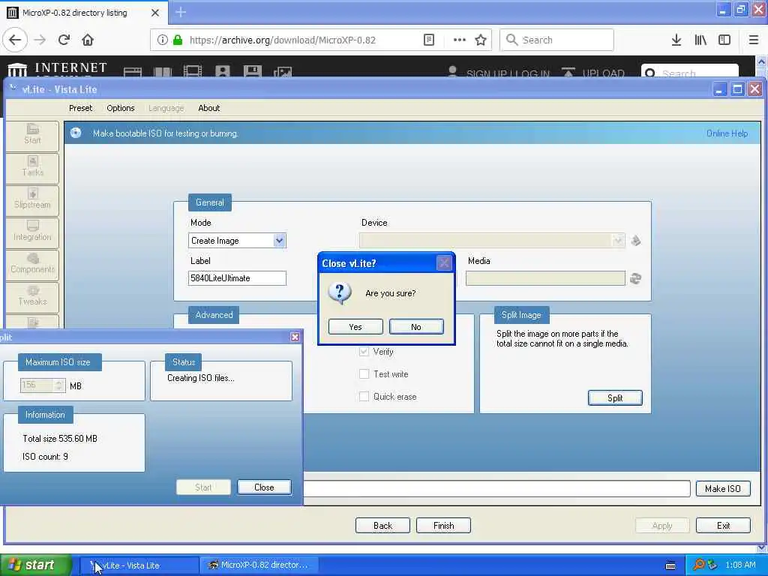Click the Firefox address bar URL
This screenshot has width=768, height=576.
pos(283,40)
